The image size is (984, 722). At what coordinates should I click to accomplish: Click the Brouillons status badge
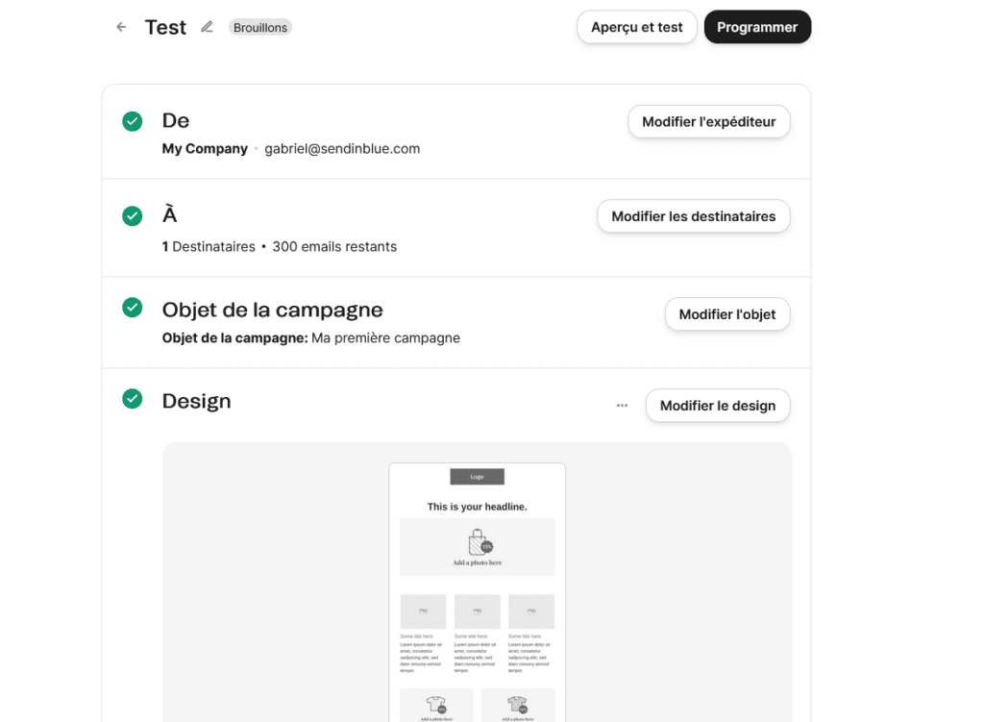[259, 28]
